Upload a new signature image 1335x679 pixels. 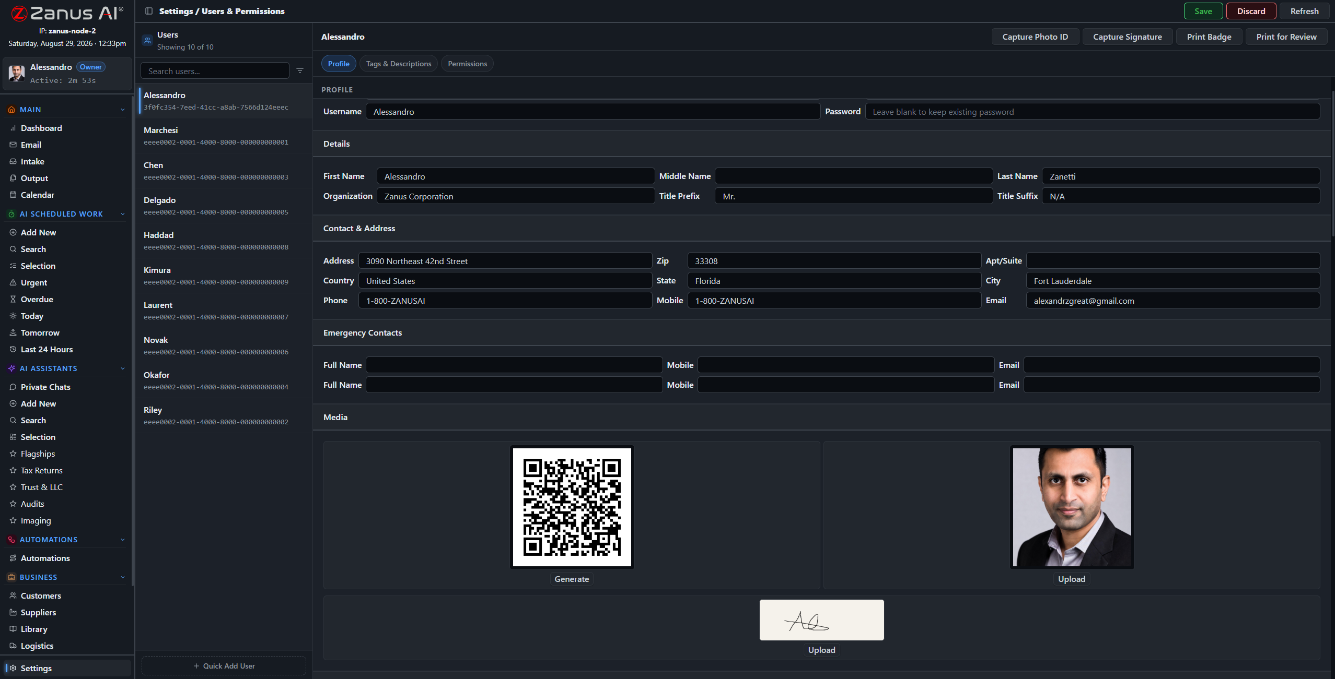pyautogui.click(x=822, y=650)
